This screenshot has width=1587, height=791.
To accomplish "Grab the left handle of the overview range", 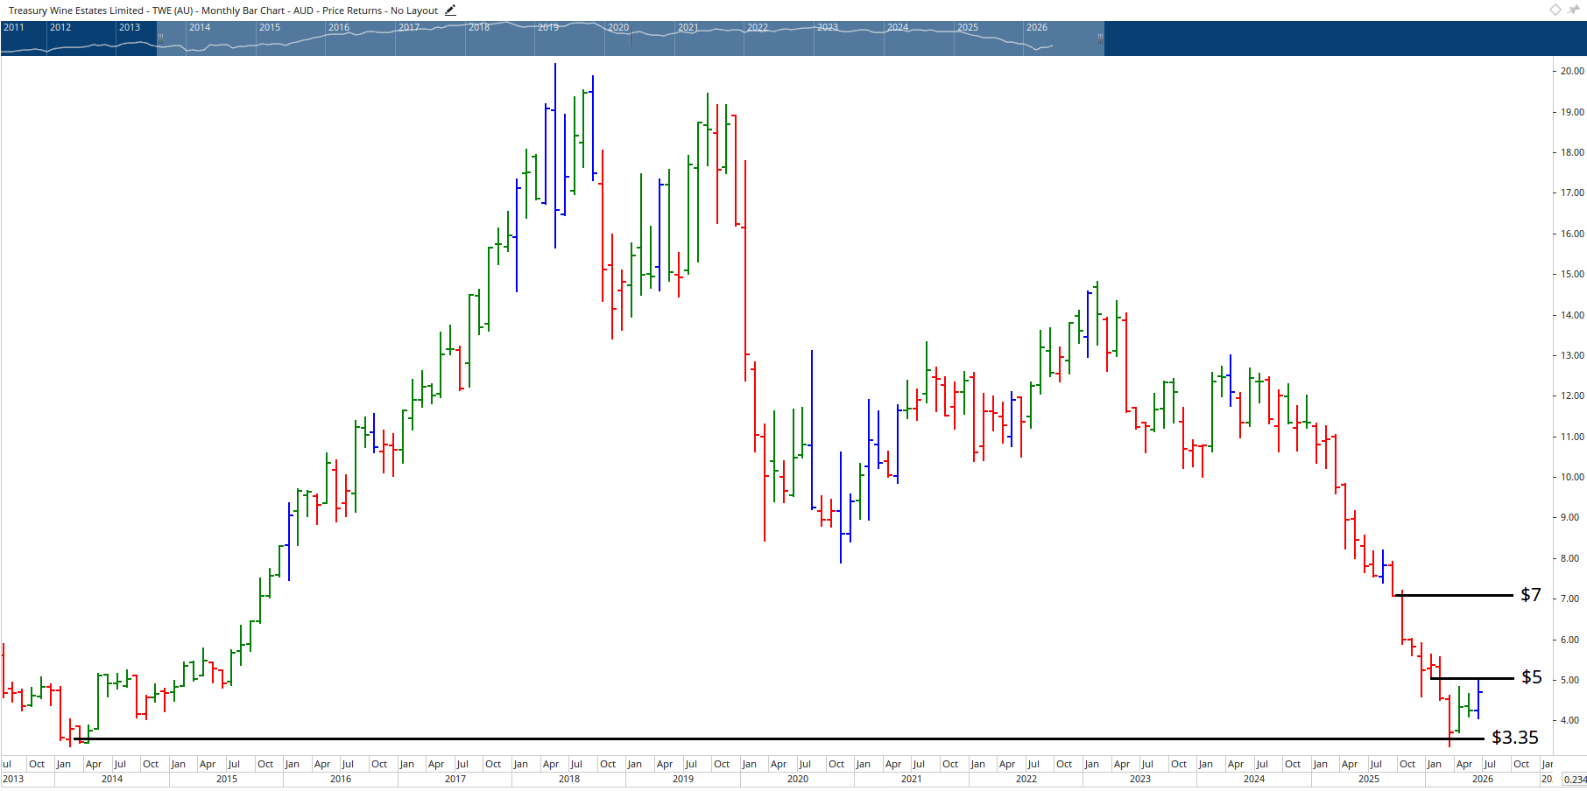I will [160, 38].
